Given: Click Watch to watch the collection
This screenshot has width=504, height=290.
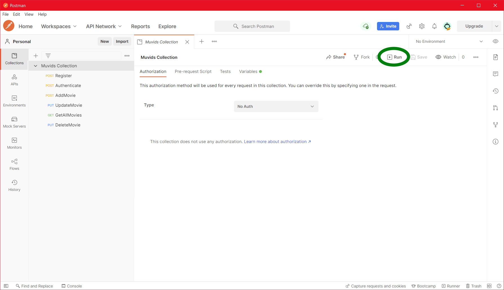Looking at the screenshot, I should click(446, 57).
